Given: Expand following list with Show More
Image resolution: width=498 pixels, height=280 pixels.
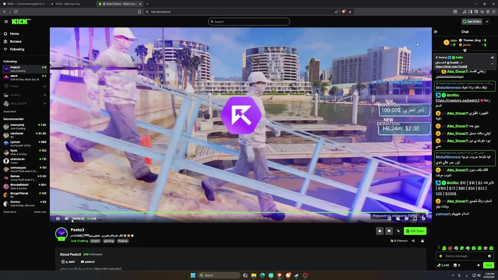Looking at the screenshot, I should coord(10,112).
